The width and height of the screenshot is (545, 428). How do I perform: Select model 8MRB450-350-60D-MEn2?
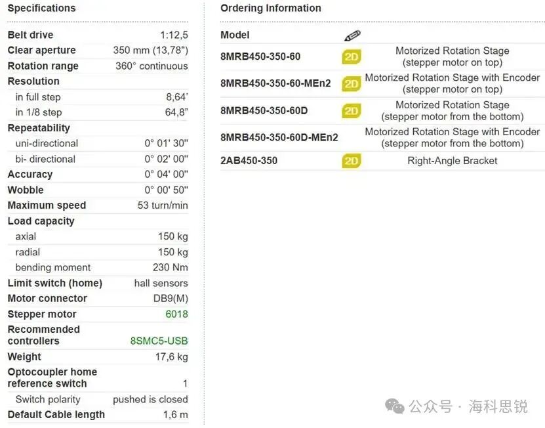(x=279, y=137)
